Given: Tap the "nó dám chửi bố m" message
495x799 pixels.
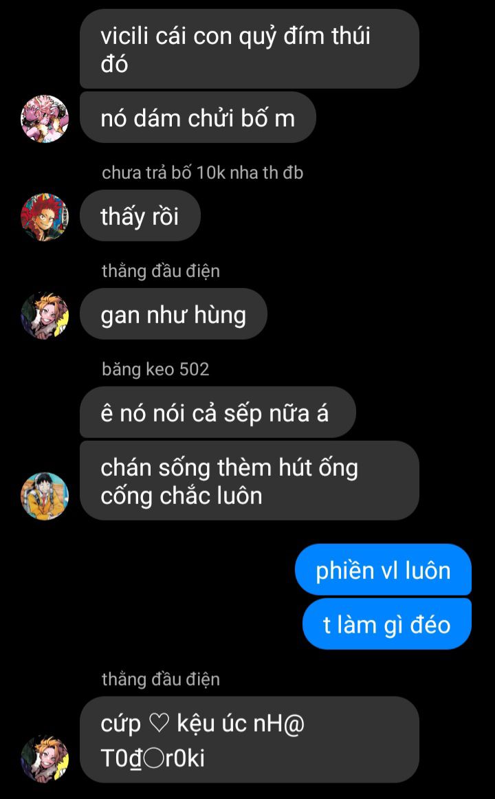Looking at the screenshot, I should tap(197, 118).
